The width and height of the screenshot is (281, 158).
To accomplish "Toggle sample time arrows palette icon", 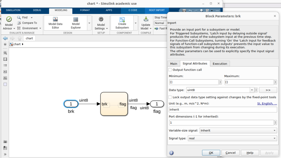I will coord(5,65).
